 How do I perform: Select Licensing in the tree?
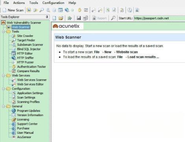[x=23, y=120]
